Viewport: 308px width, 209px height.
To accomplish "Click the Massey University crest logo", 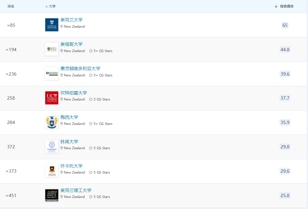I will click(x=52, y=122).
